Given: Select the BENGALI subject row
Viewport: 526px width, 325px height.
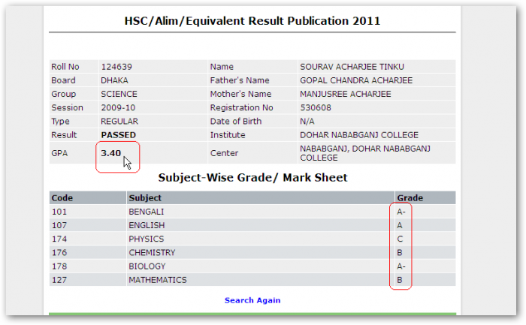Looking at the screenshot, I should coord(252,212).
